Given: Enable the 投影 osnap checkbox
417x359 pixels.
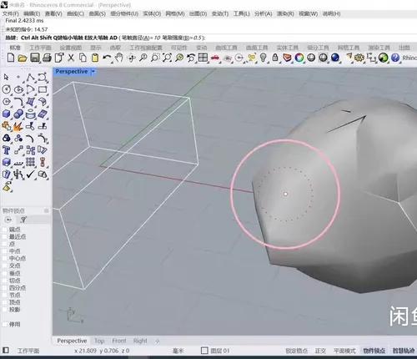Looking at the screenshot, I should click(x=5, y=310).
